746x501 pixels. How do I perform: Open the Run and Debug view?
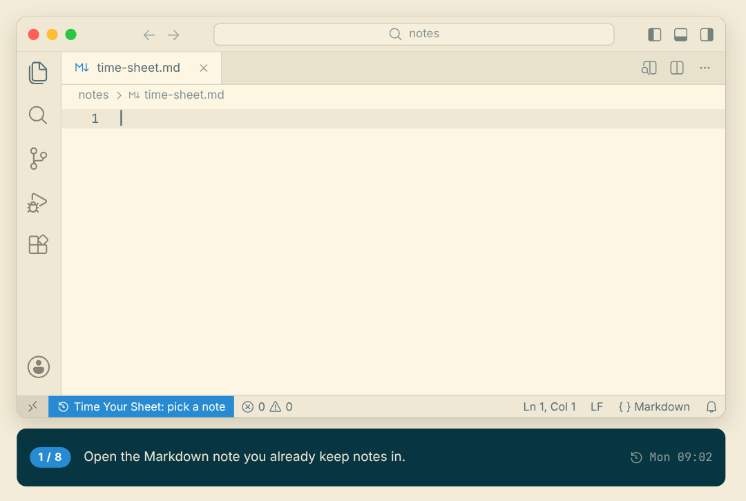click(37, 202)
